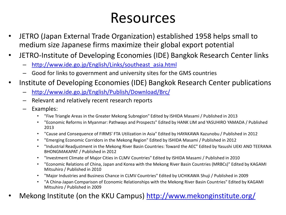
Task: Select Major Industries and Business Chance entry
Action: pyautogui.click(x=146, y=176)
